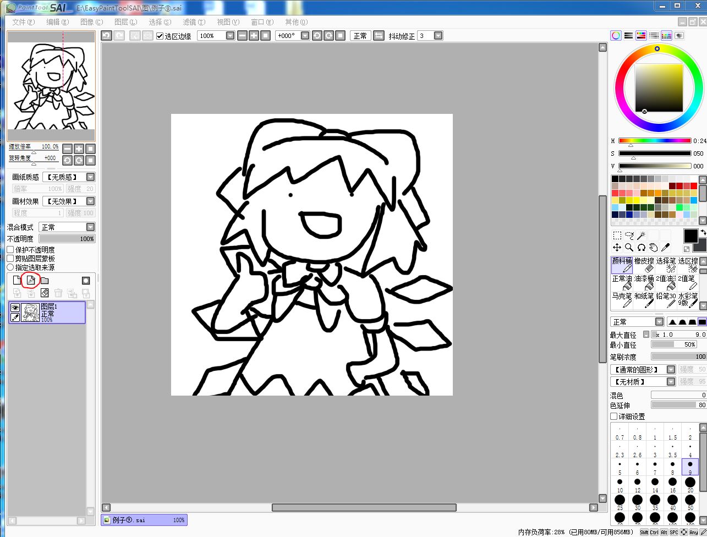Select the Magic Wand tool
The height and width of the screenshot is (537, 707).
(x=641, y=235)
